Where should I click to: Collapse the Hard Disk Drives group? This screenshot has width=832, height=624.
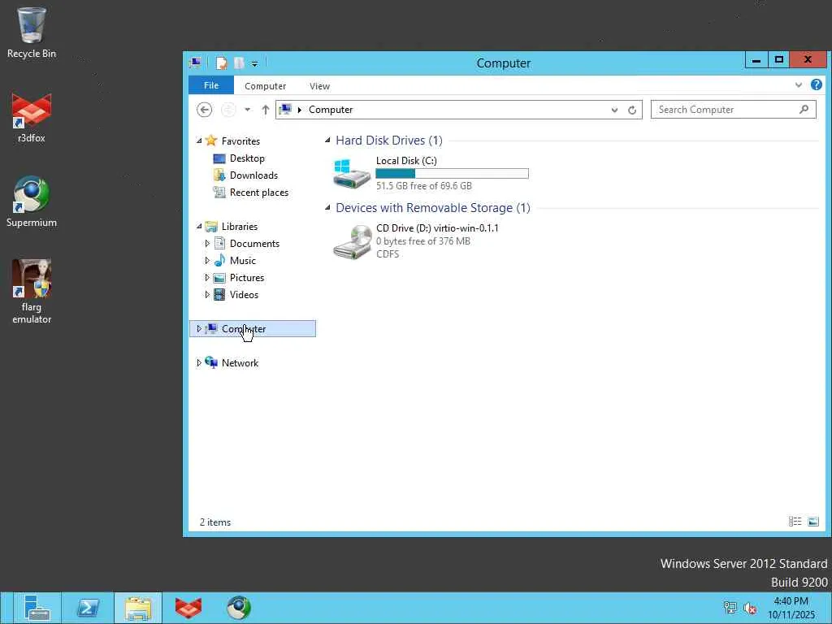[x=327, y=140]
